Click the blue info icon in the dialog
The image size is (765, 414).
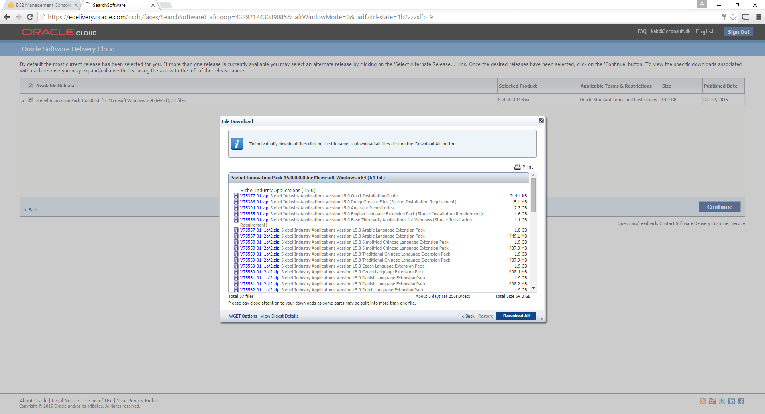pos(237,144)
